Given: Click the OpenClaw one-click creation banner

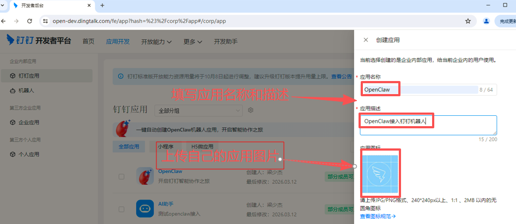Looking at the screenshot, I should pyautogui.click(x=233, y=130).
